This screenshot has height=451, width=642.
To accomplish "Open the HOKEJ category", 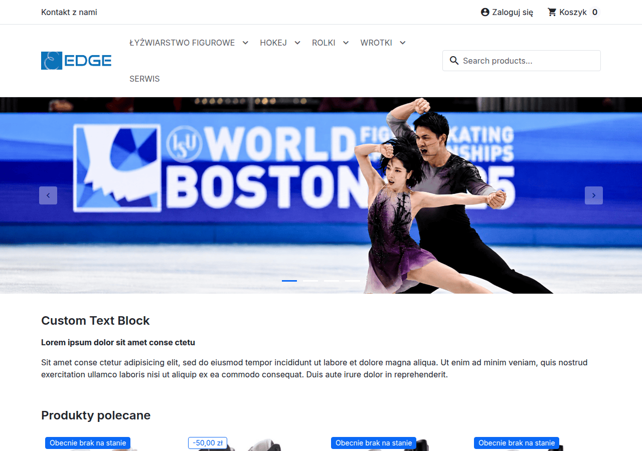I will pos(273,43).
